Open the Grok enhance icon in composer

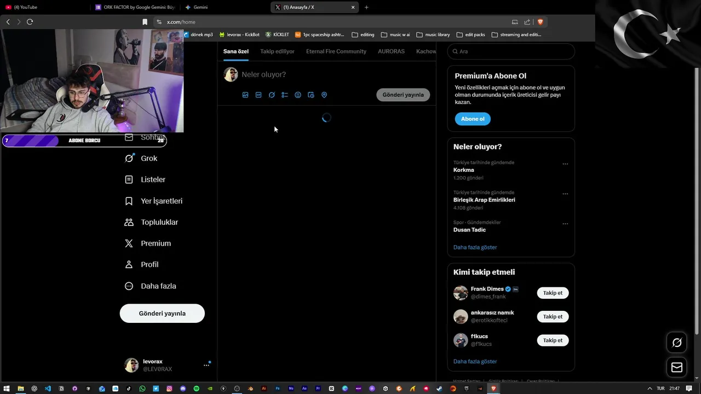[272, 95]
